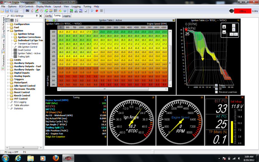Rotate 3D graph with right arrow button
Screen dimensions: 259x162
coord(236,34)
